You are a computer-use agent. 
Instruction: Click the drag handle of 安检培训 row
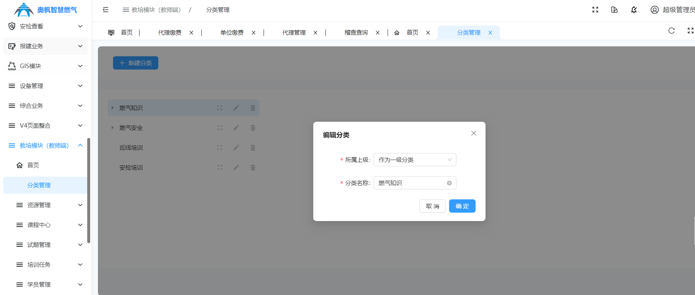point(220,167)
